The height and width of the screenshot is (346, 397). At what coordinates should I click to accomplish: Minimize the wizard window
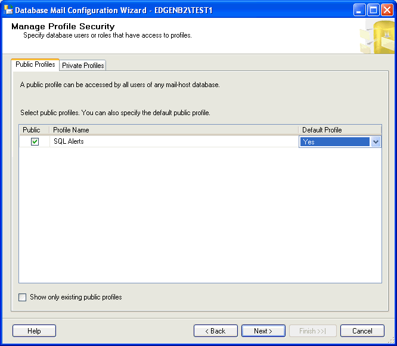click(359, 10)
